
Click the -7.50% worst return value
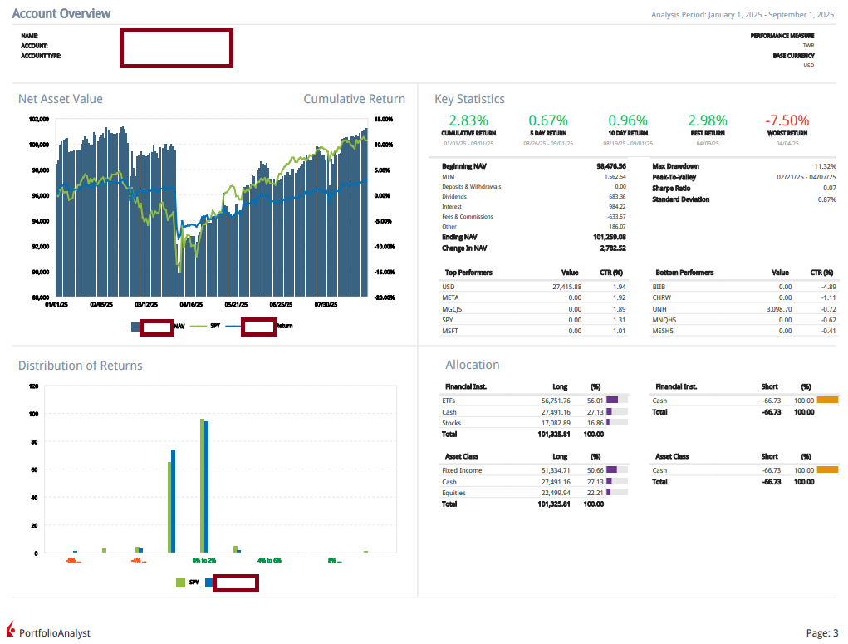point(787,121)
